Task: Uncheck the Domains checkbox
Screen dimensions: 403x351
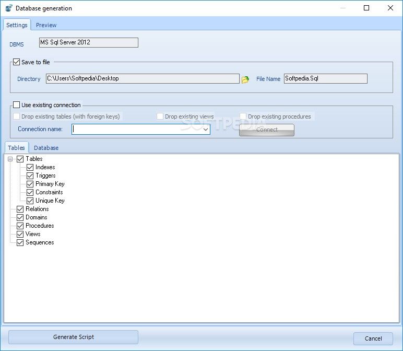Action: click(x=20, y=217)
